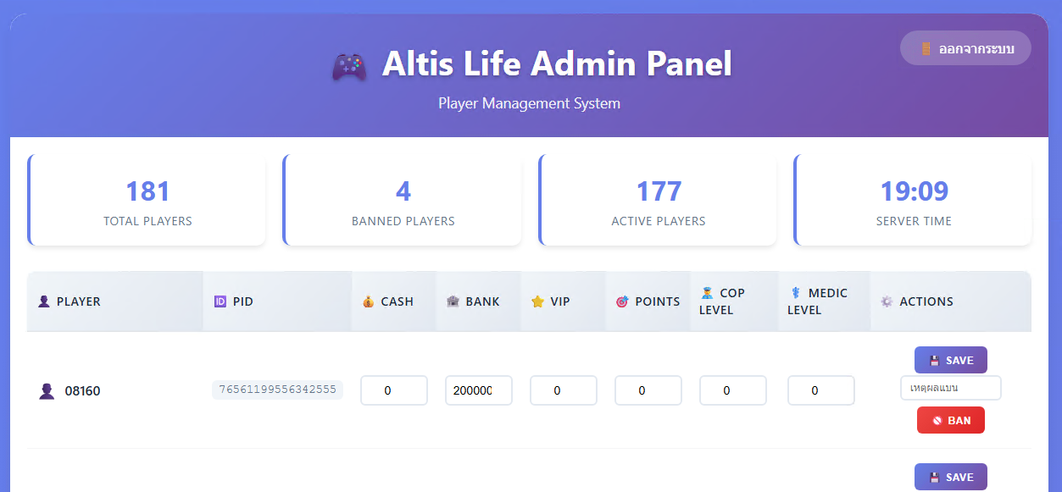Click the ID icon in PID header
1062x492 pixels.
coord(220,301)
